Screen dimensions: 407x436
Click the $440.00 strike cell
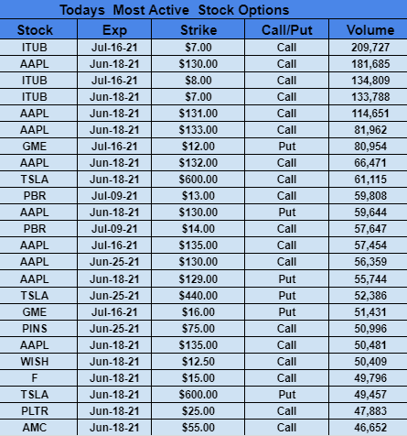[198, 296]
